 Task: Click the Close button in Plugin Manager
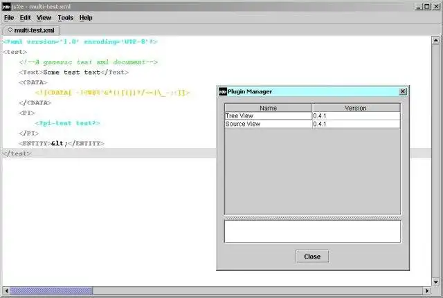pos(312,257)
